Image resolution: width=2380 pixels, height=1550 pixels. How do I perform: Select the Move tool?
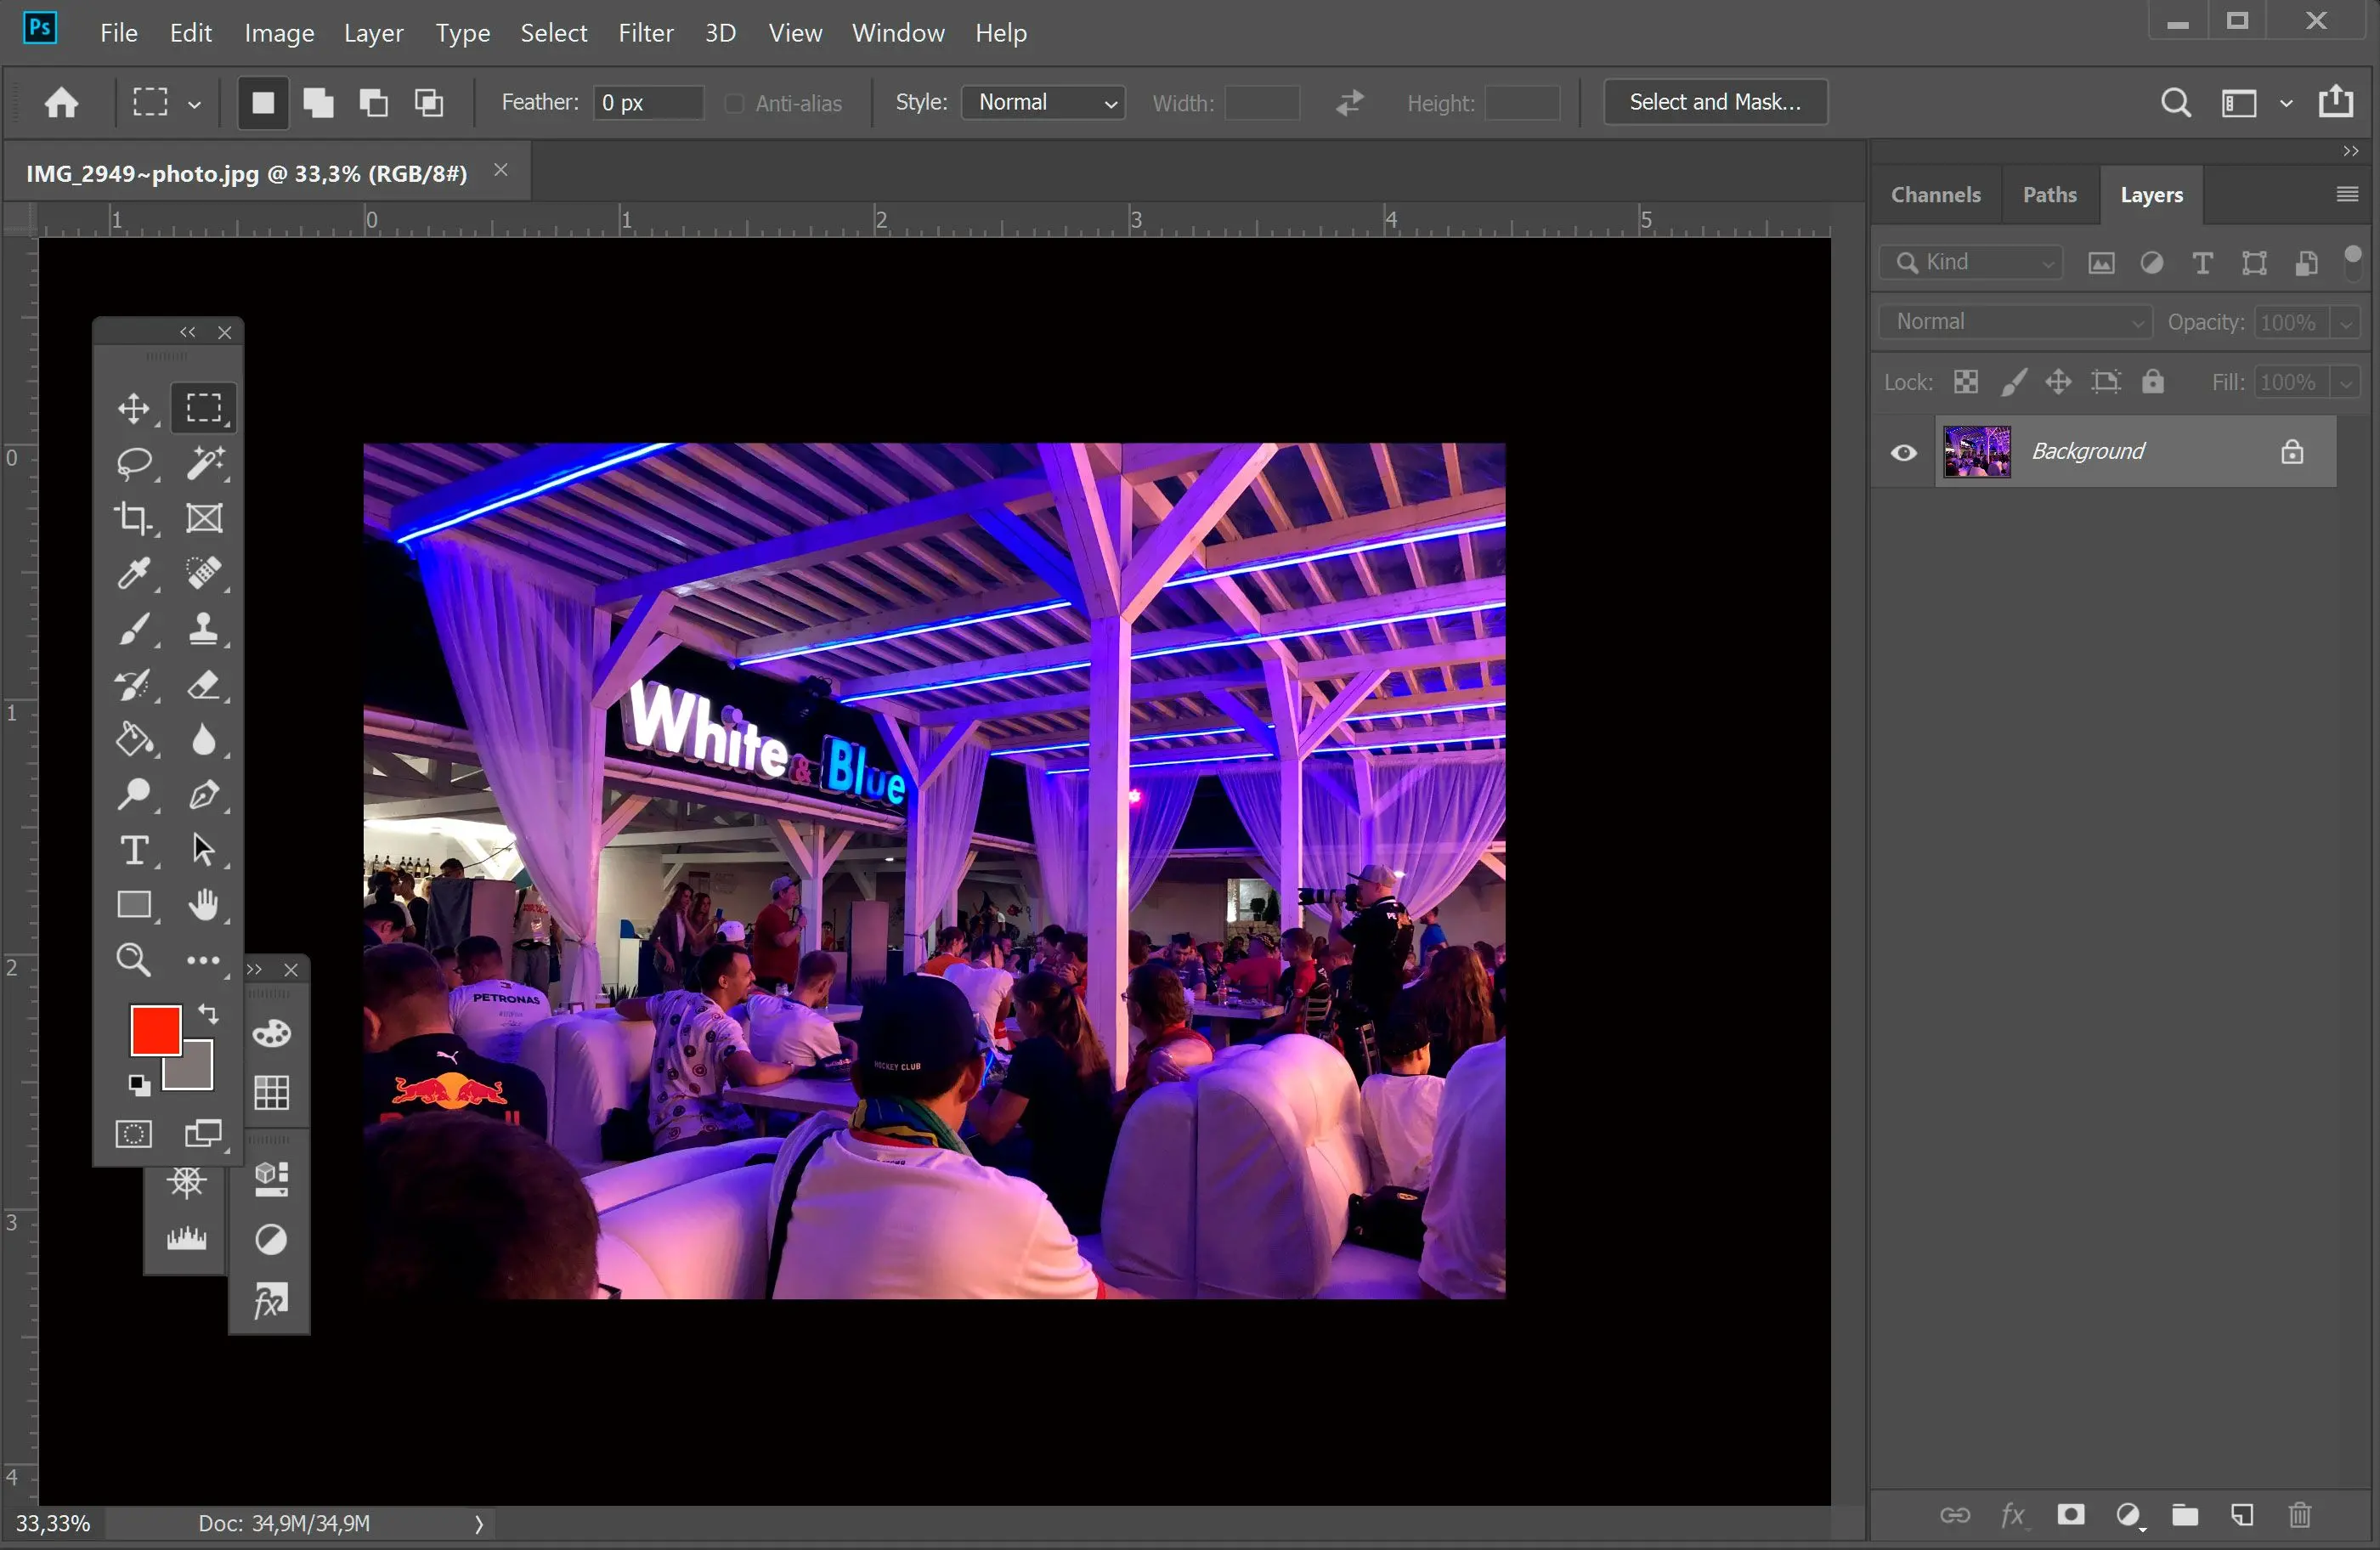coord(133,406)
